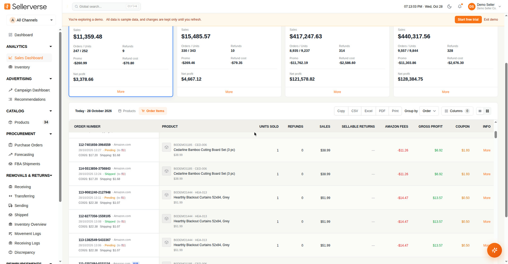Open the Group by Order dropdown
508x264 pixels.
click(429, 111)
